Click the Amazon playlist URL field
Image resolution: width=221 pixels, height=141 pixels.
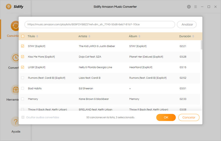click(x=100, y=25)
